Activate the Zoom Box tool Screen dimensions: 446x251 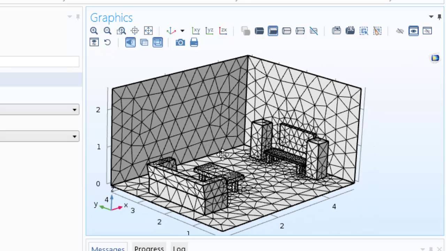pos(121,31)
